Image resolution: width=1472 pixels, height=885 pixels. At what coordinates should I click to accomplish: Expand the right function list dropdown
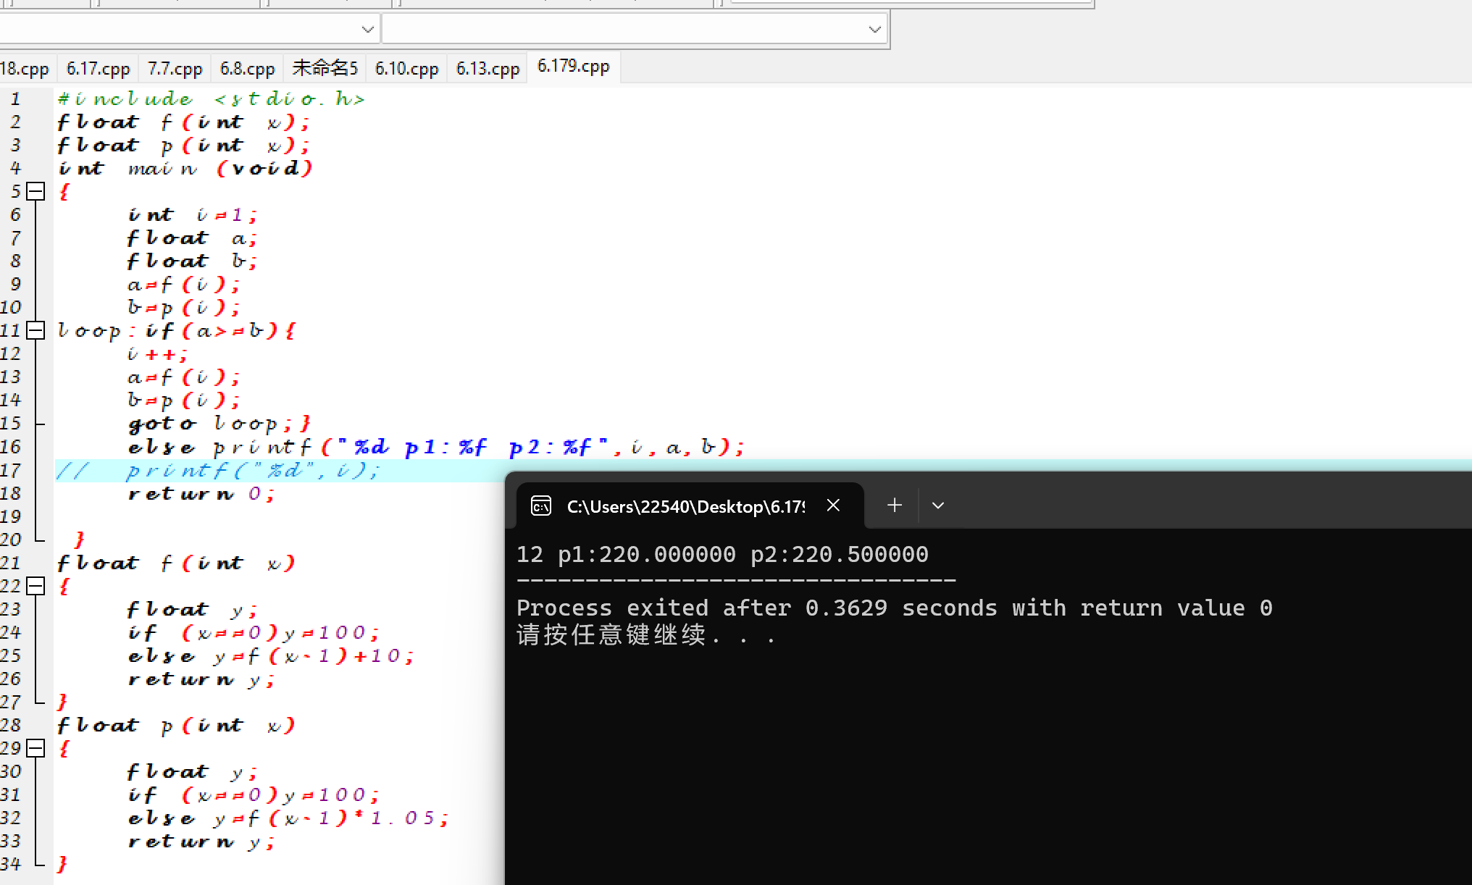pyautogui.click(x=874, y=30)
